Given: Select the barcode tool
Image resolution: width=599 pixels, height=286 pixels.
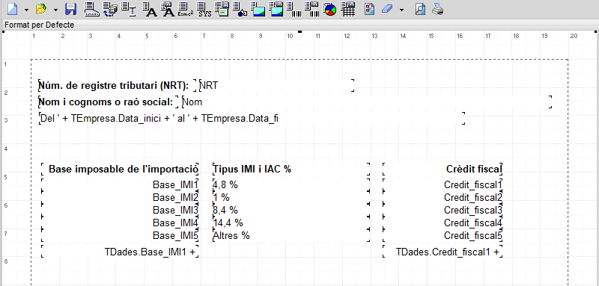Looking at the screenshot, I should [x=294, y=9].
